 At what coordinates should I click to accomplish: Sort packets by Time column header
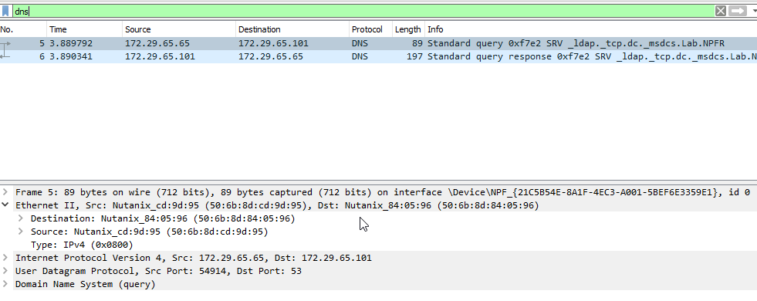pyautogui.click(x=84, y=29)
